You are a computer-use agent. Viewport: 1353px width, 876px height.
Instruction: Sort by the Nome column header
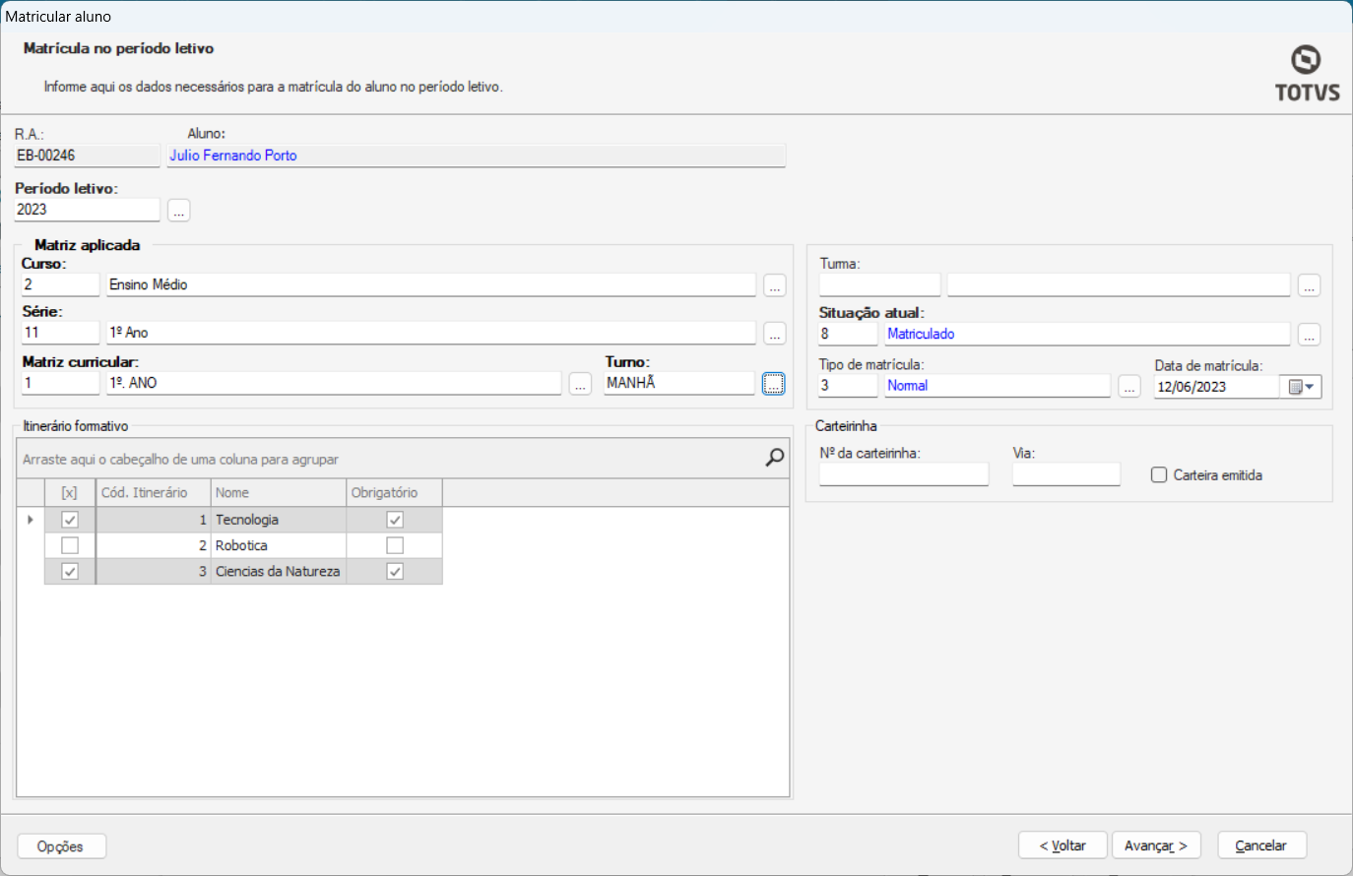pos(278,492)
